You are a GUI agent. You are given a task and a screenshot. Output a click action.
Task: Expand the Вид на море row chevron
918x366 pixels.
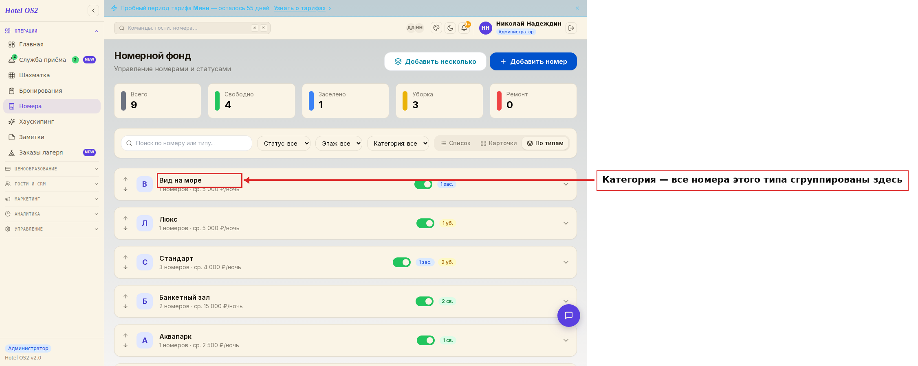[566, 184]
